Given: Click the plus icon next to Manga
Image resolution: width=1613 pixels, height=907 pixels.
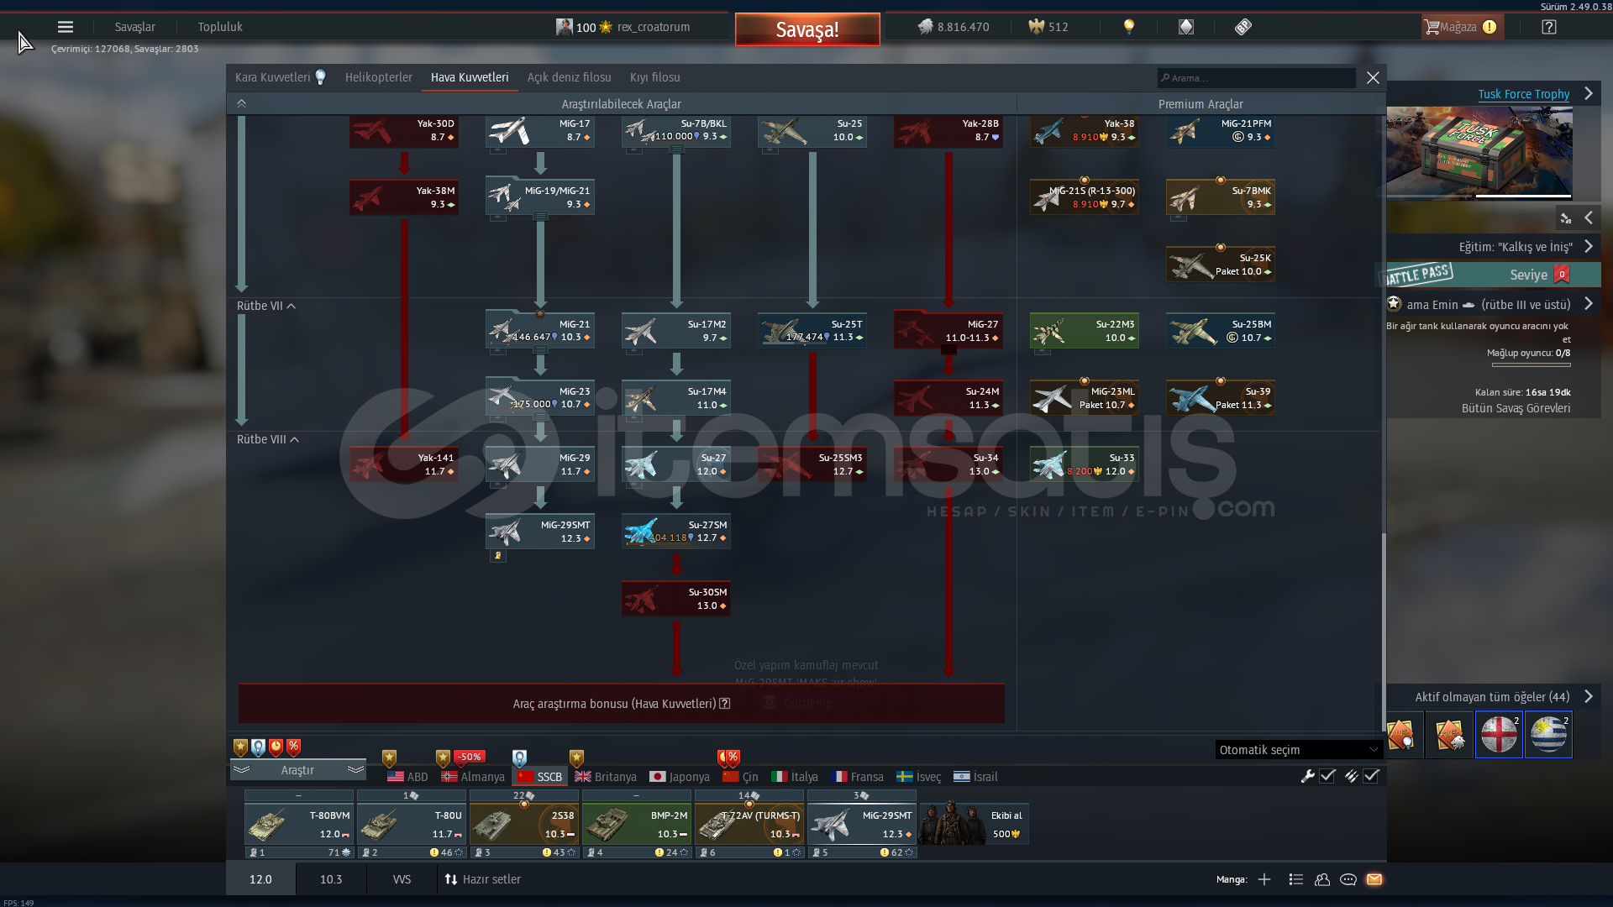Looking at the screenshot, I should [x=1264, y=879].
